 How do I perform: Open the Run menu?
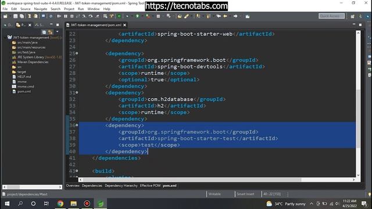tap(81, 9)
